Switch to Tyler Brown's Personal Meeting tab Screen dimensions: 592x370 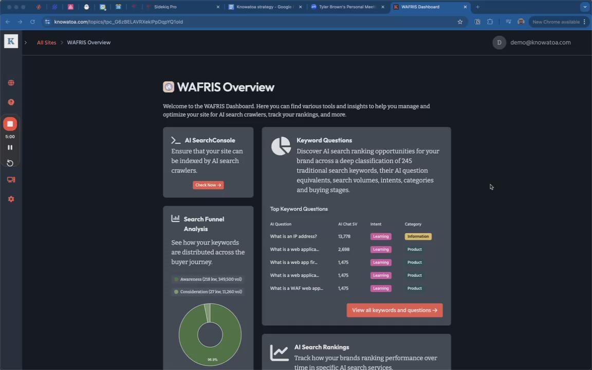click(x=347, y=7)
